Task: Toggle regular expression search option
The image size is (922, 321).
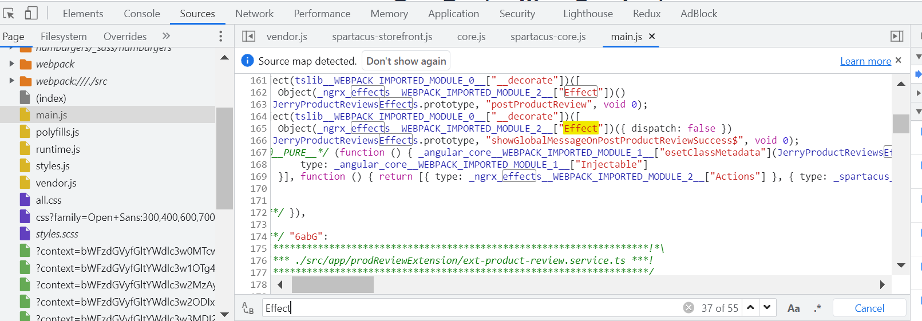Action: point(817,308)
